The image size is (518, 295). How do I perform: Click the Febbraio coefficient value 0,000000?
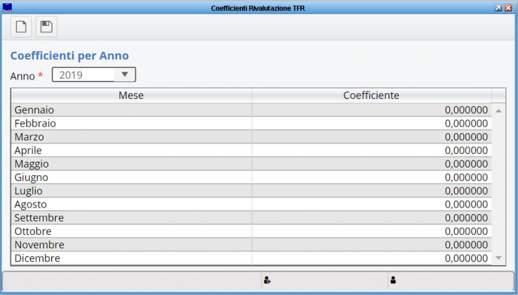466,124
